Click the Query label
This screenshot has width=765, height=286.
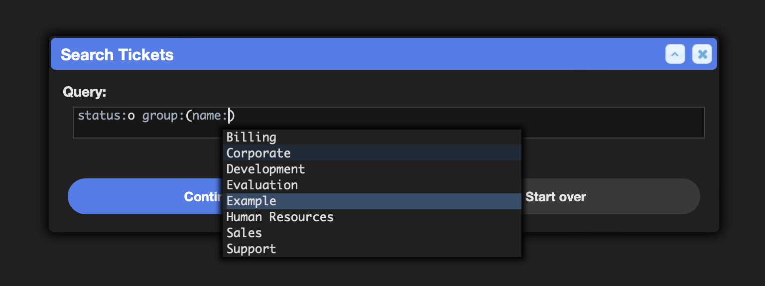pyautogui.click(x=85, y=92)
